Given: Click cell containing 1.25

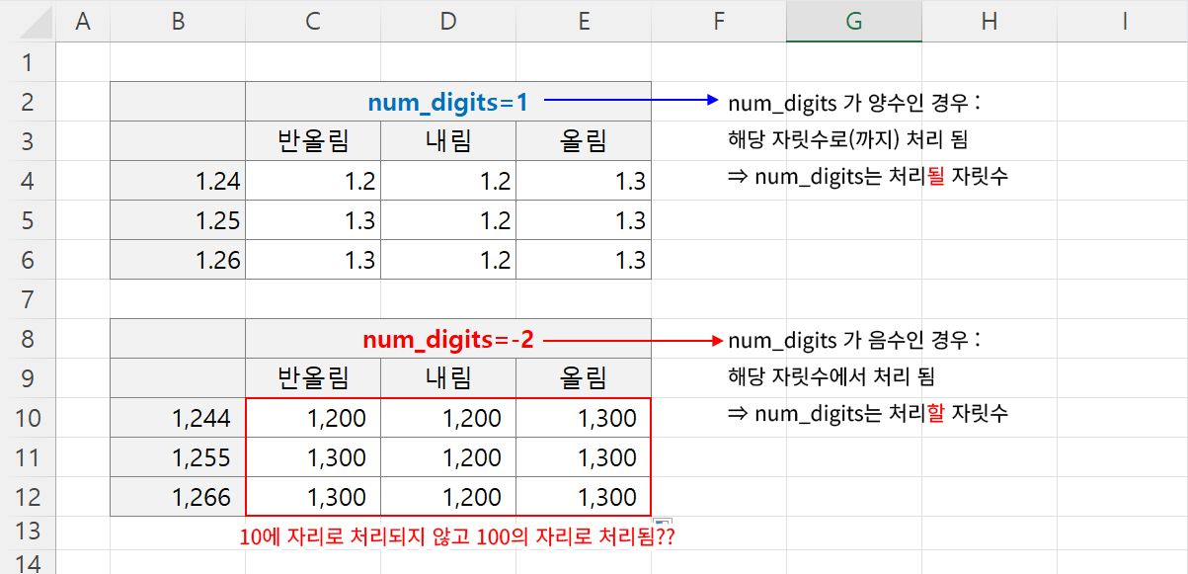Looking at the screenshot, I should click(x=178, y=220).
